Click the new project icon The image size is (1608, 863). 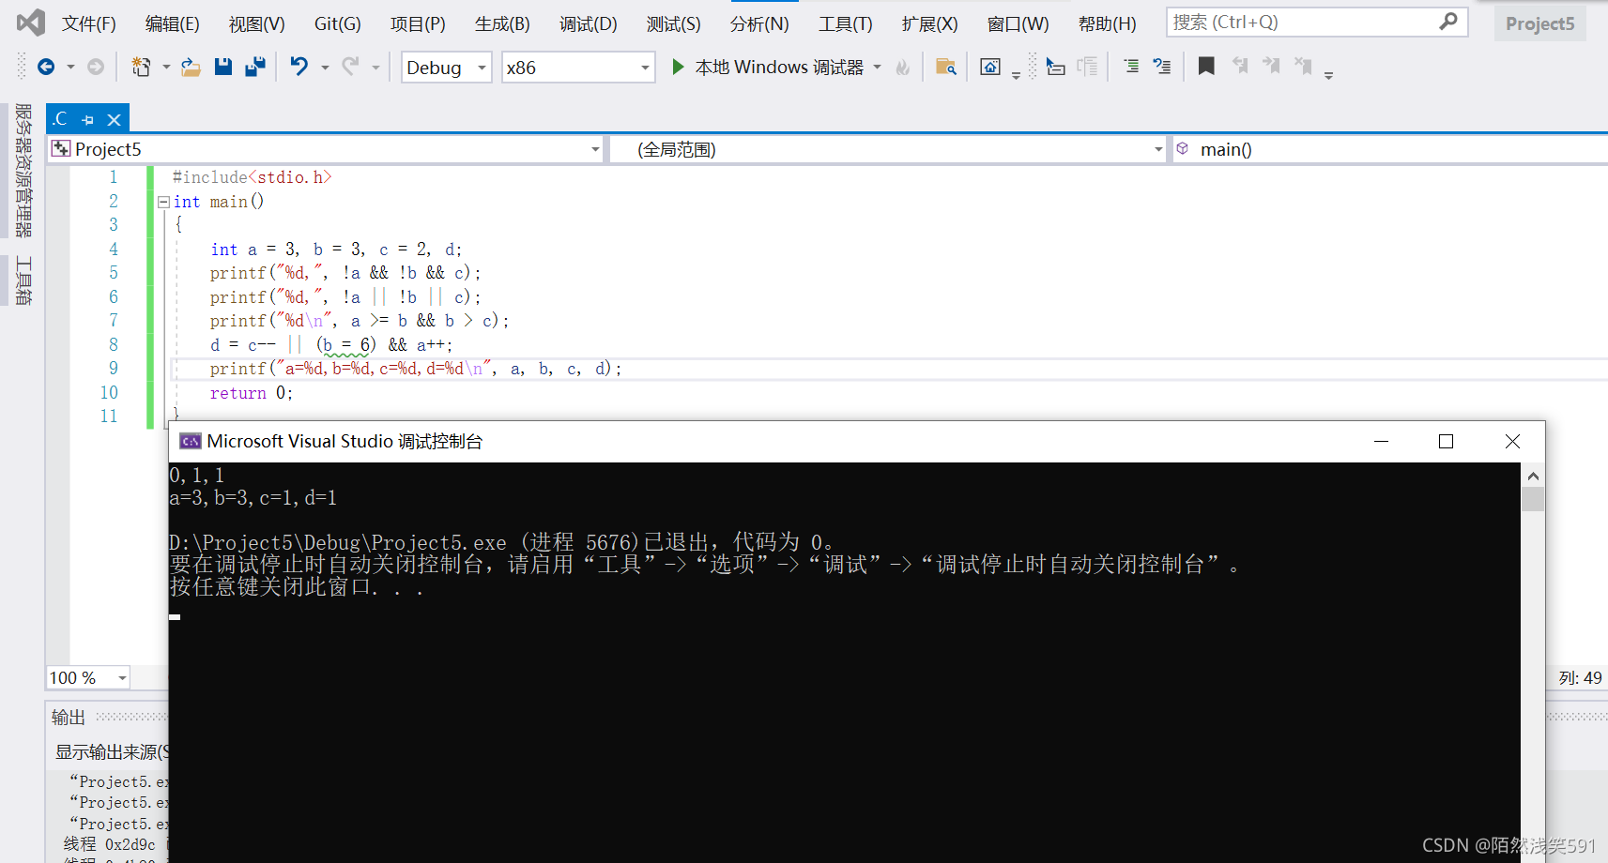(x=141, y=67)
